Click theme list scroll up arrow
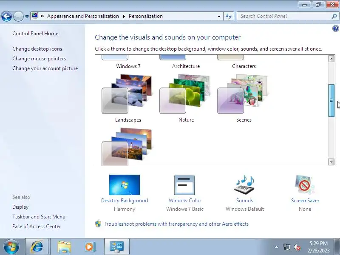Image resolution: width=340 pixels, height=255 pixels. click(x=331, y=59)
